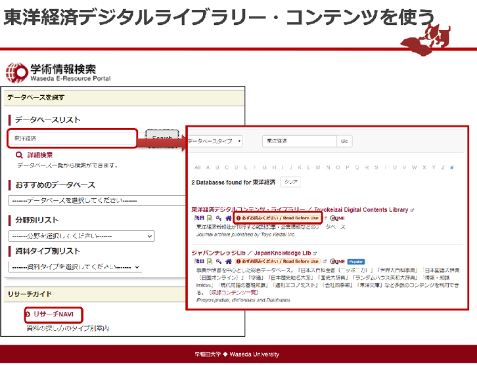Image resolution: width=477 pixels, height=365 pixels.
Task: Click the 資料の探し方のタイプ別案内 description text
Action: (68, 328)
